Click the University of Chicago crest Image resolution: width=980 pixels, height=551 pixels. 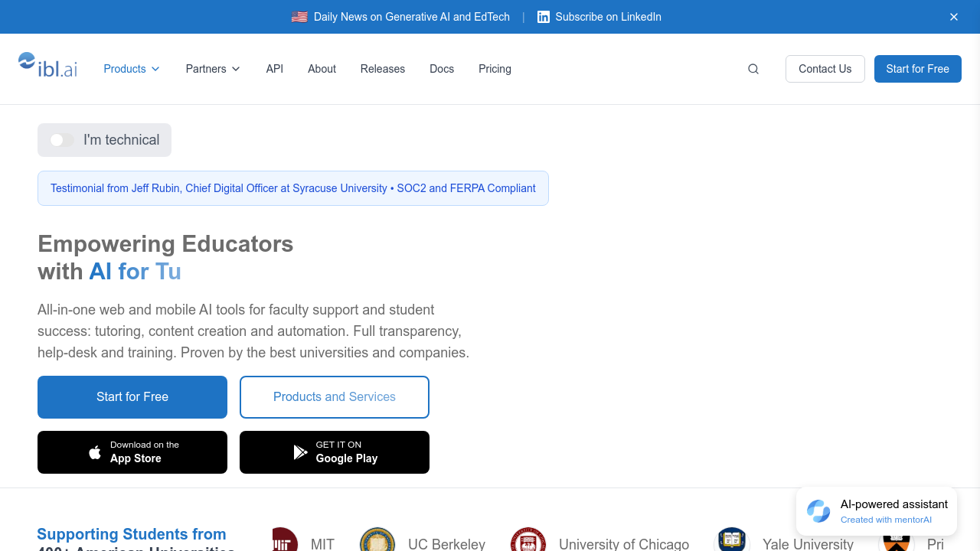[x=528, y=540]
